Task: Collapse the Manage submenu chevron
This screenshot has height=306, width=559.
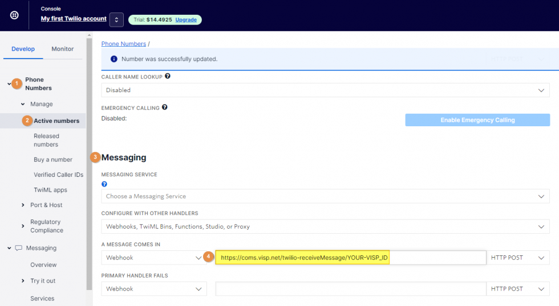Action: click(23, 104)
